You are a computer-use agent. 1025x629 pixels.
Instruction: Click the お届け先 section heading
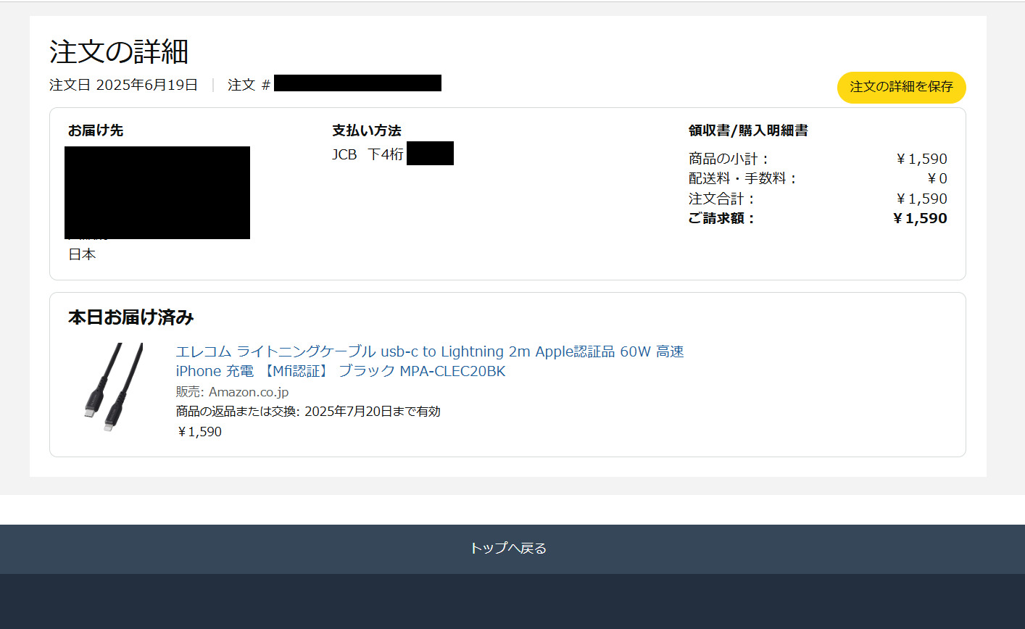96,130
